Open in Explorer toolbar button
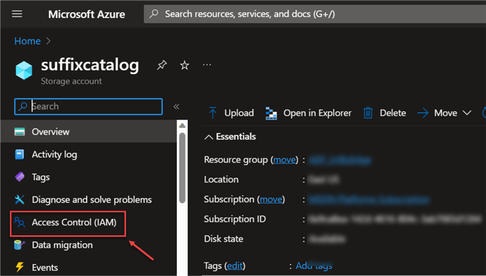Image resolution: width=486 pixels, height=276 pixels. 308,113
